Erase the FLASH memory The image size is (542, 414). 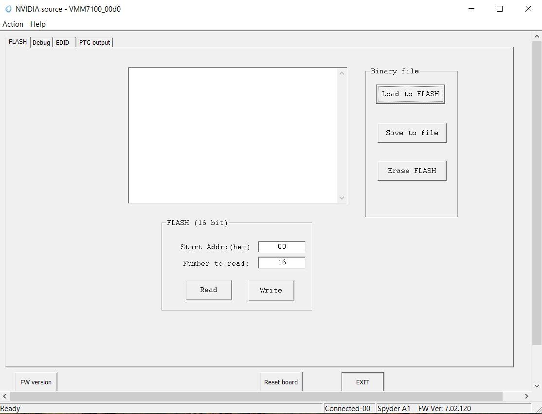tap(411, 171)
